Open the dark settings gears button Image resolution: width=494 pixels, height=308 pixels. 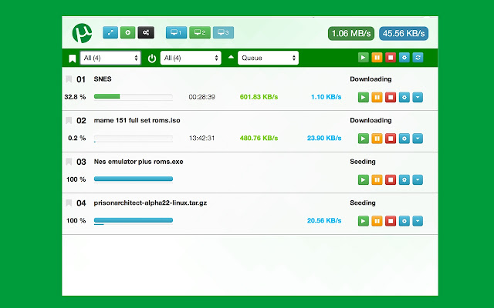(x=146, y=32)
